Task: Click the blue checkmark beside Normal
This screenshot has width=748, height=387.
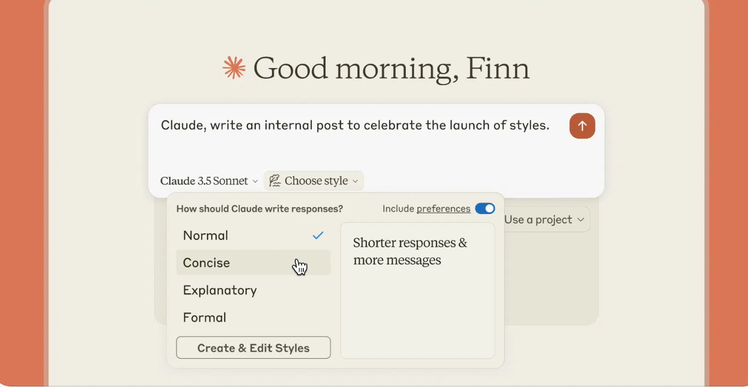Action: pos(317,235)
